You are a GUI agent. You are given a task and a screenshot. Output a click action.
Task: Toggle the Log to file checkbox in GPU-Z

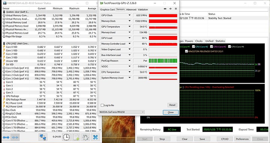tap(102, 105)
